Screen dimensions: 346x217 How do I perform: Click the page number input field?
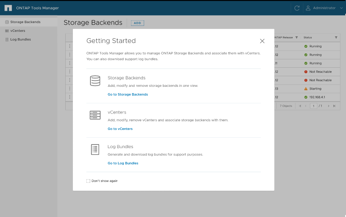pos(314,106)
